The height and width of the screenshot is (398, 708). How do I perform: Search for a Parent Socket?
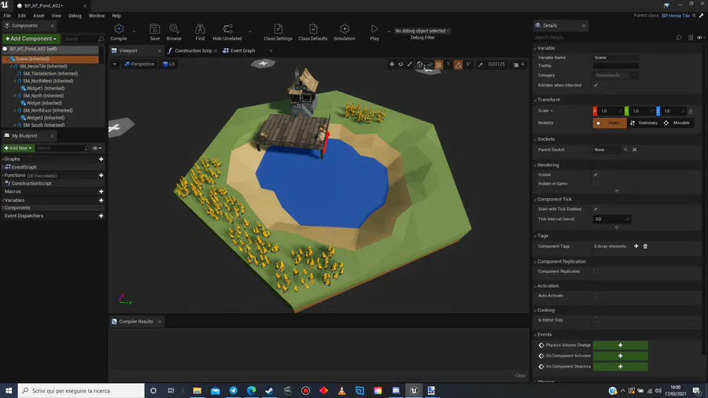tap(625, 149)
